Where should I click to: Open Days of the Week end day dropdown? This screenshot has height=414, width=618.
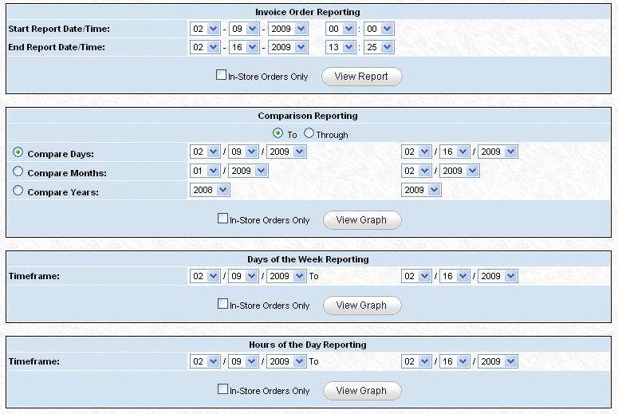[455, 276]
